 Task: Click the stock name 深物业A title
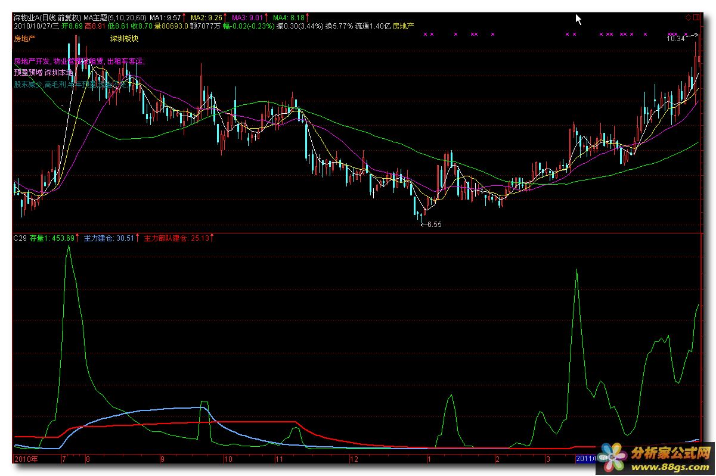click(x=25, y=18)
